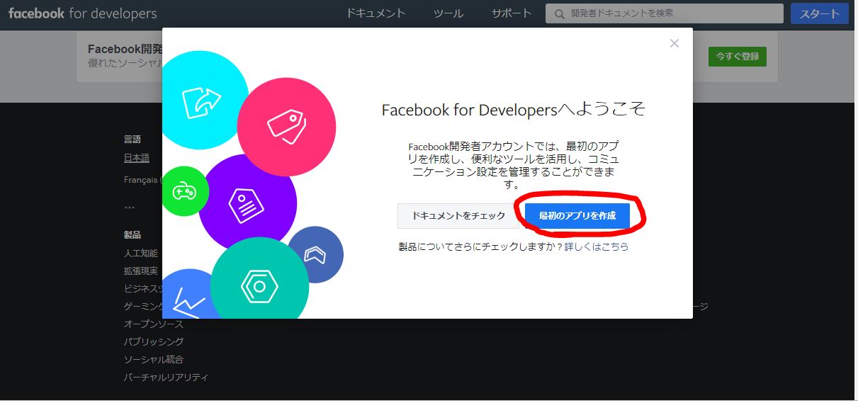Click the ドキュメントをチェック button

click(x=458, y=215)
